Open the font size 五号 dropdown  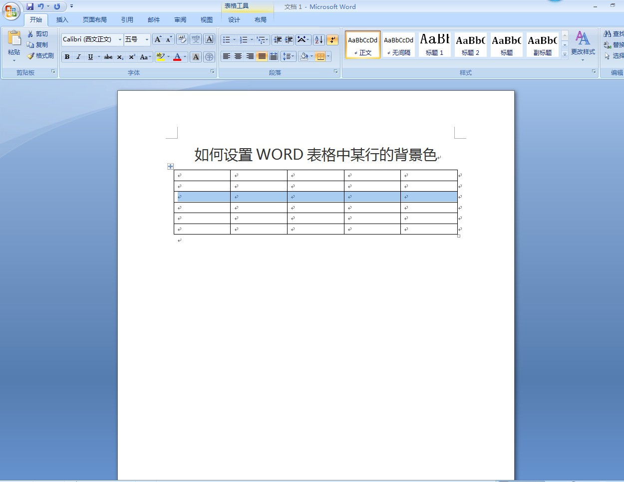[147, 39]
